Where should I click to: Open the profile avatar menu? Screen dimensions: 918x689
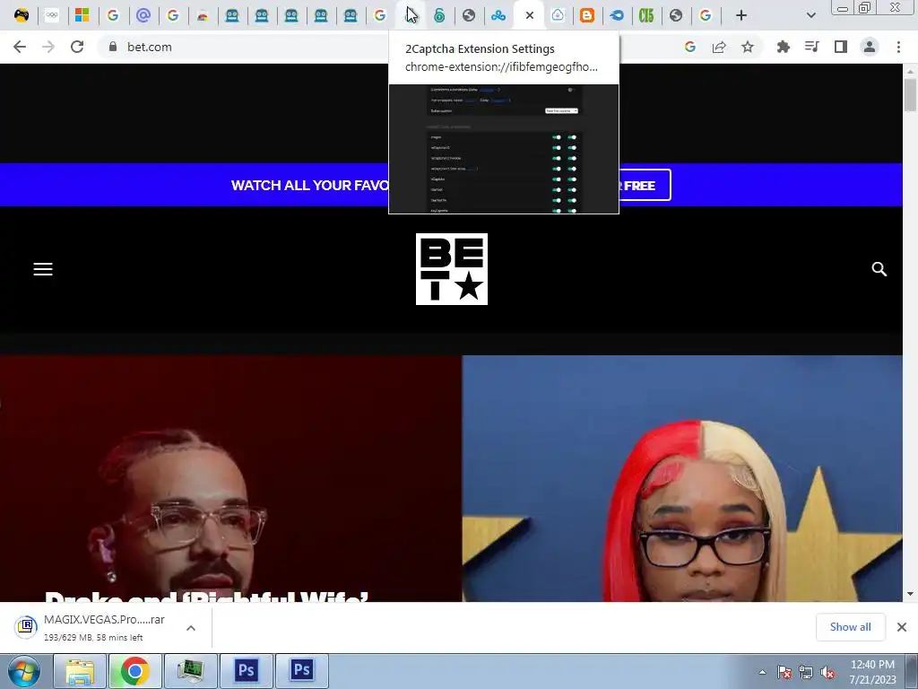click(870, 47)
